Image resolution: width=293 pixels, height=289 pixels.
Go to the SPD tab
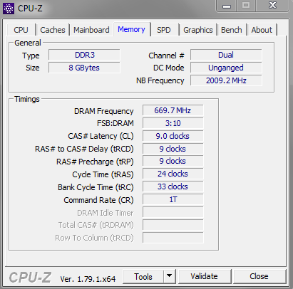click(164, 30)
